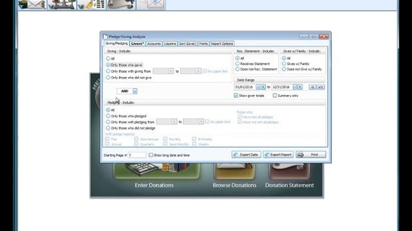The height and width of the screenshot is (231, 412).
Task: Open the paper scroll toolbar icon
Action: [x=122, y=4]
